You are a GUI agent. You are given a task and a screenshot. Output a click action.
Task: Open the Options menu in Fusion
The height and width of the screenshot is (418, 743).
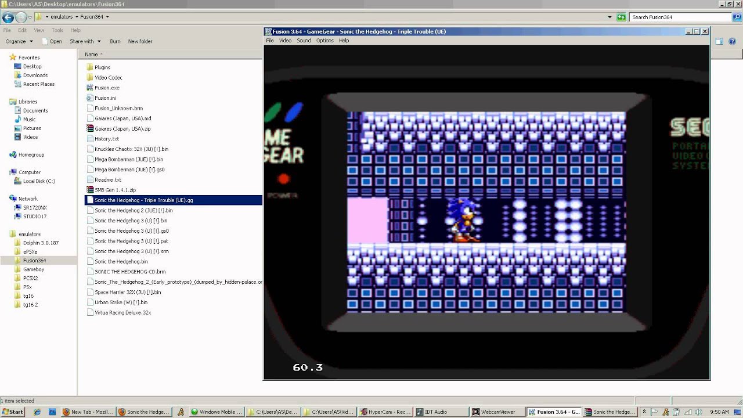[x=325, y=41]
